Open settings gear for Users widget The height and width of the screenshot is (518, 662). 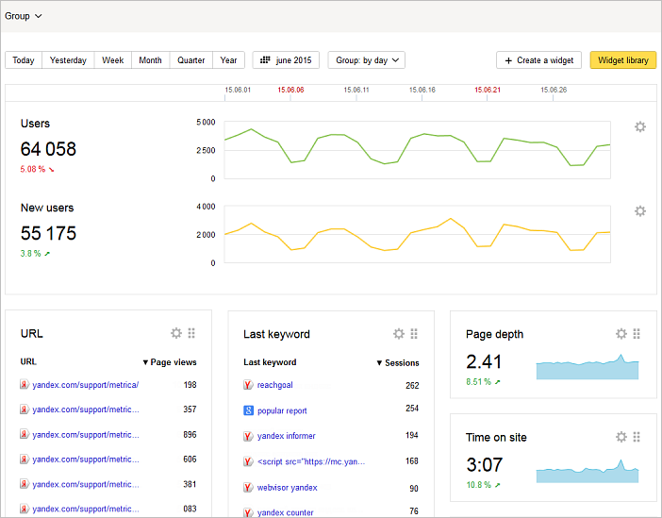click(640, 126)
